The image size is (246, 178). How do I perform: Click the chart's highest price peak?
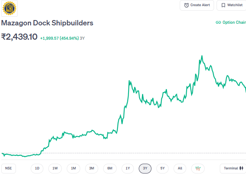[x=202, y=56]
